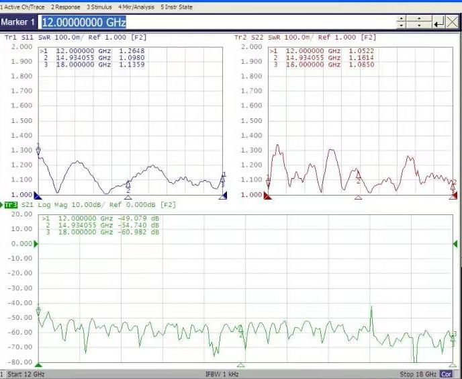
Task: Click the green S21 reference marker at 0 dB
Action: click(38, 244)
